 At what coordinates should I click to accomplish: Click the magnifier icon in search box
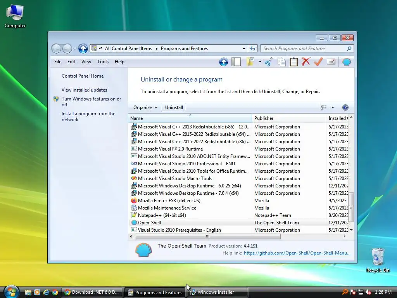(349, 49)
